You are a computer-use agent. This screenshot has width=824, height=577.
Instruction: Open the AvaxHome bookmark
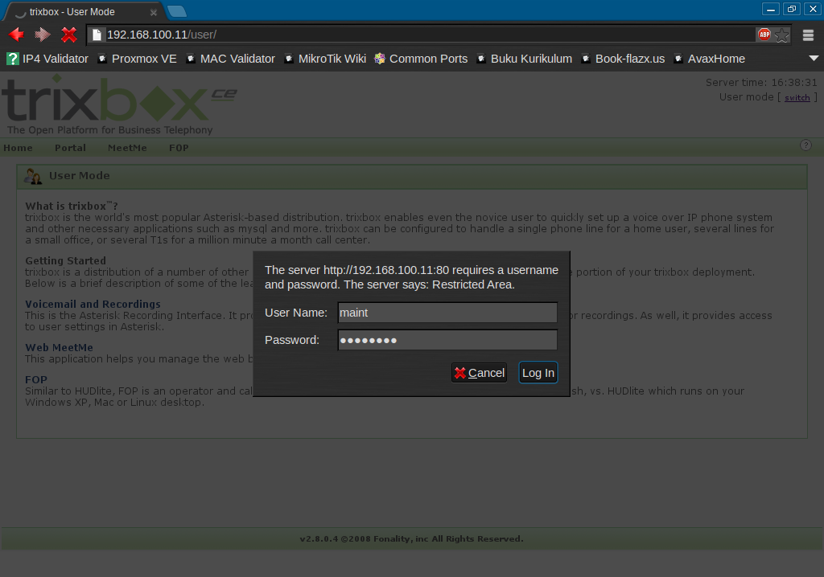710,59
